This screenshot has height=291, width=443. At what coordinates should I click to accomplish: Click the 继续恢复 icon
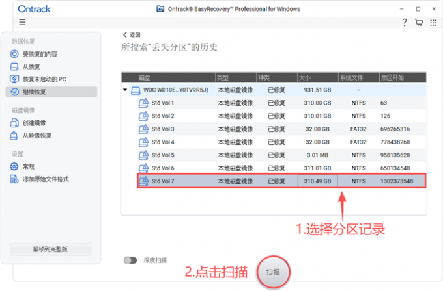[14, 92]
